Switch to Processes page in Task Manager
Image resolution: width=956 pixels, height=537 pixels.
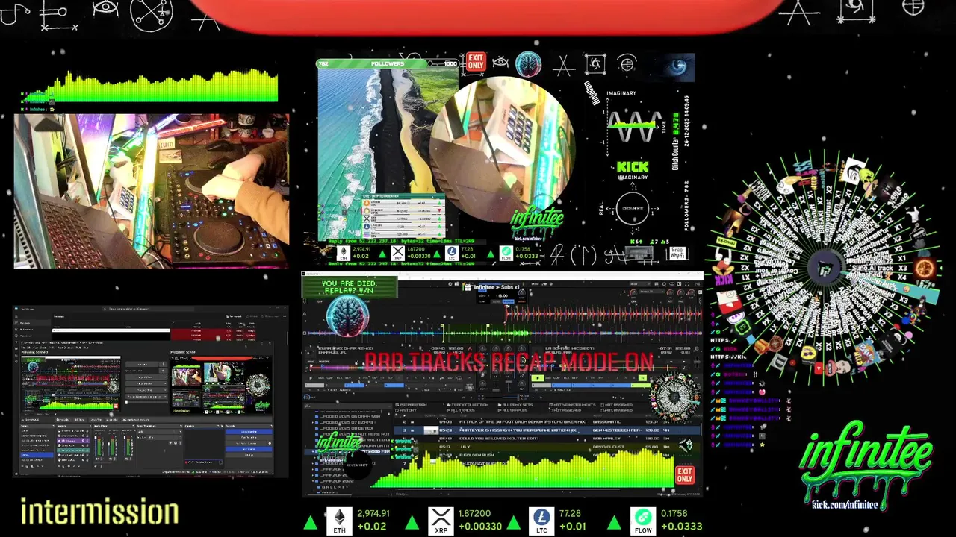click(31, 323)
